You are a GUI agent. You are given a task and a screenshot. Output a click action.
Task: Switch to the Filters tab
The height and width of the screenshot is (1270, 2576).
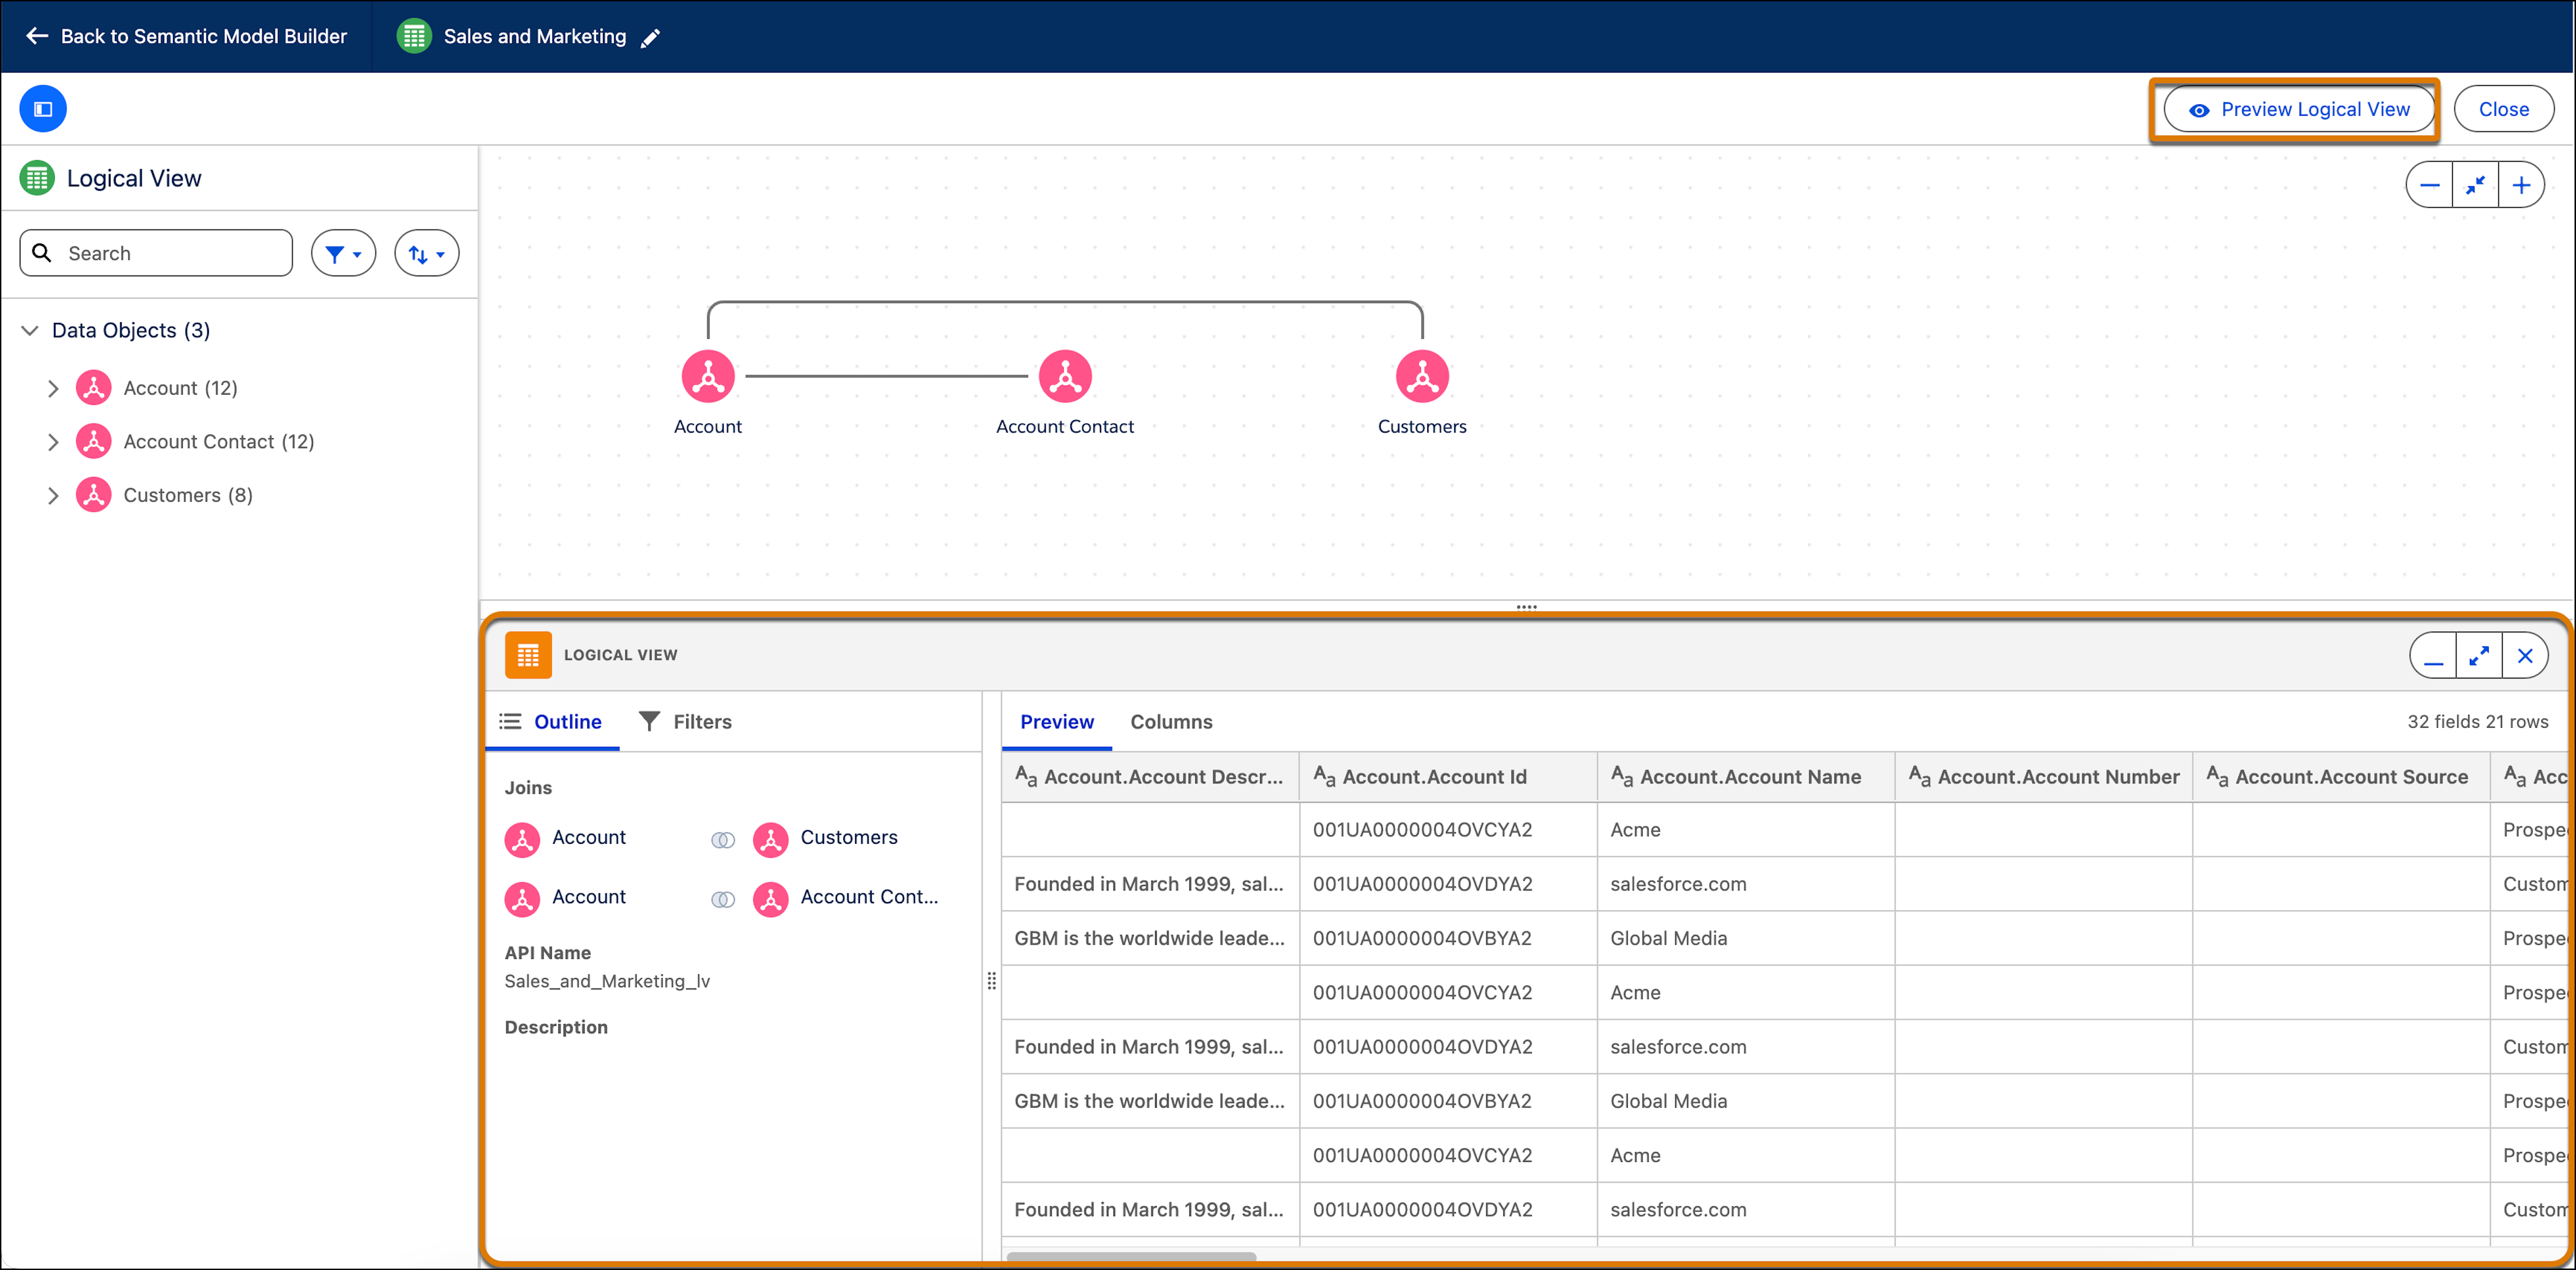(x=686, y=721)
